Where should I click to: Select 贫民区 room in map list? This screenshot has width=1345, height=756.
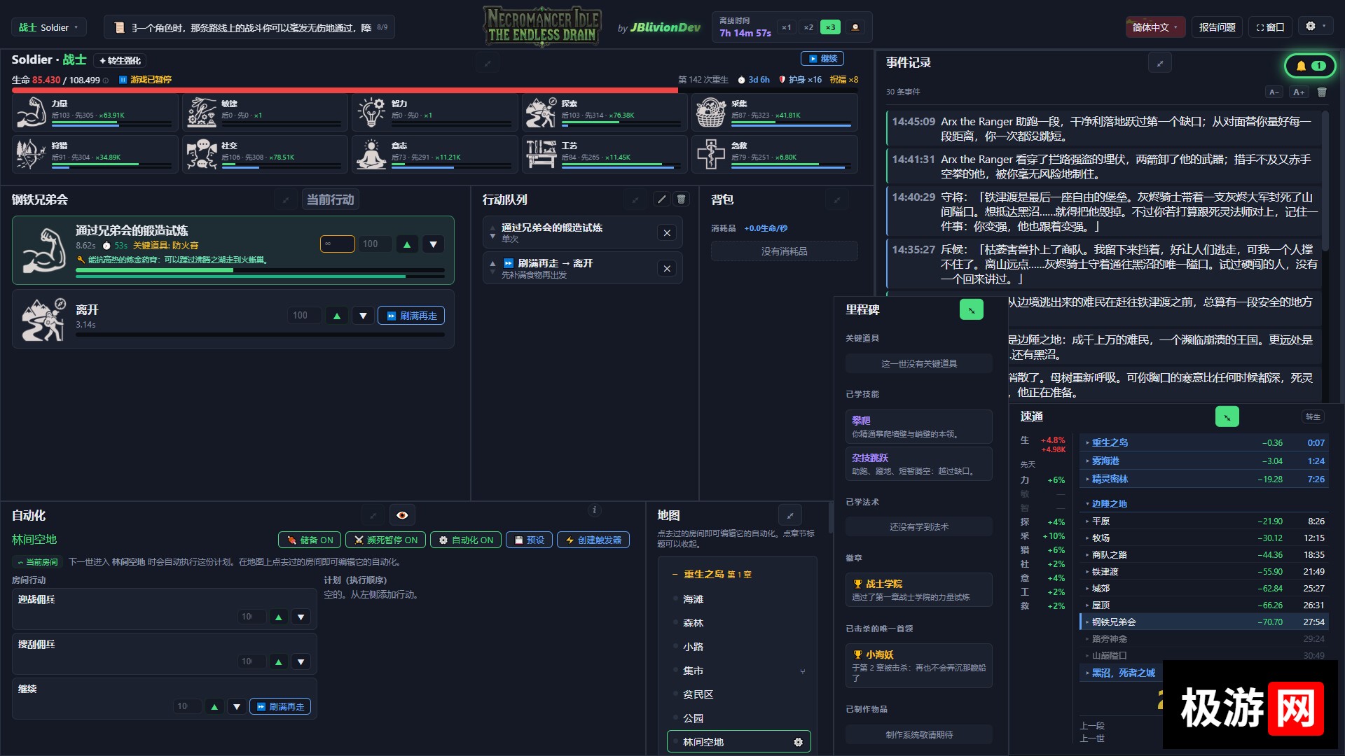(698, 694)
